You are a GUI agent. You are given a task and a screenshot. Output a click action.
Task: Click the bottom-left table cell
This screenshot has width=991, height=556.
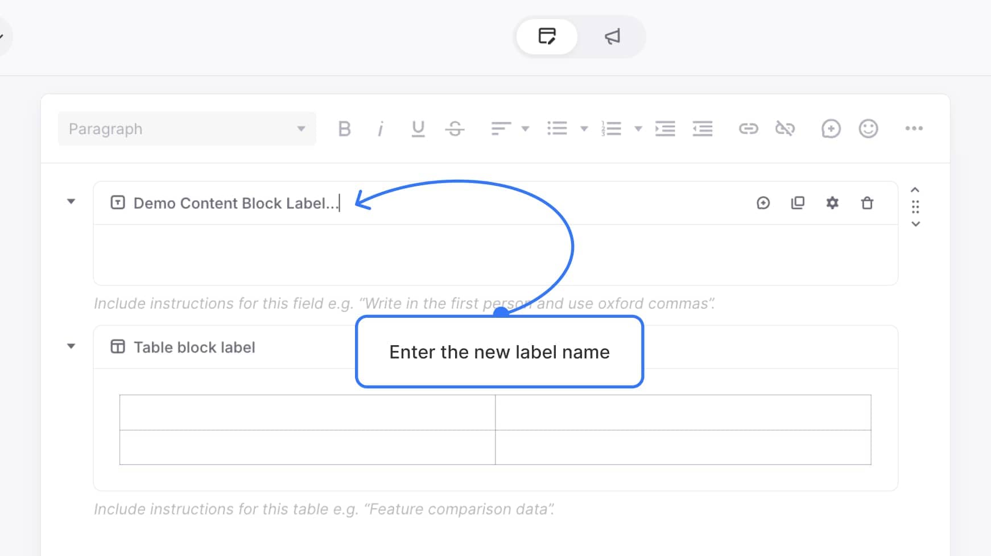307,447
